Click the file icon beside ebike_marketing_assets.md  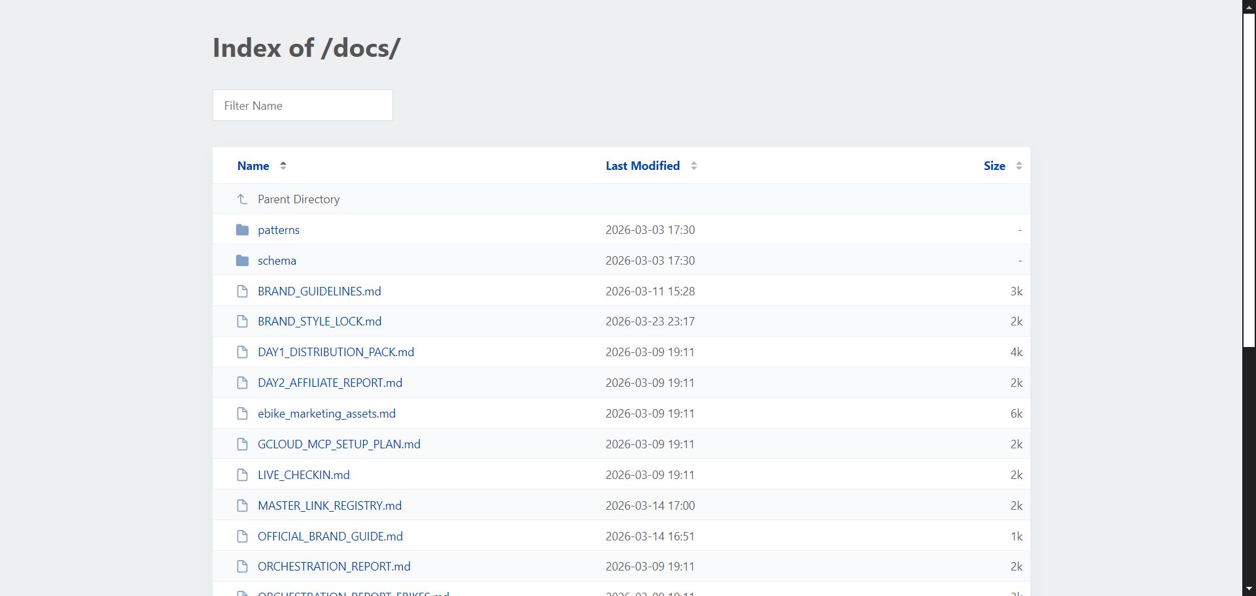click(x=242, y=414)
